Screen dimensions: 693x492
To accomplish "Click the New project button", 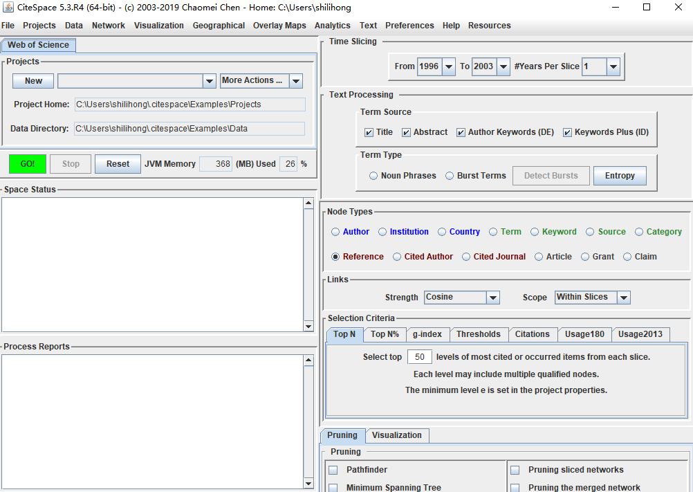I will click(x=34, y=81).
